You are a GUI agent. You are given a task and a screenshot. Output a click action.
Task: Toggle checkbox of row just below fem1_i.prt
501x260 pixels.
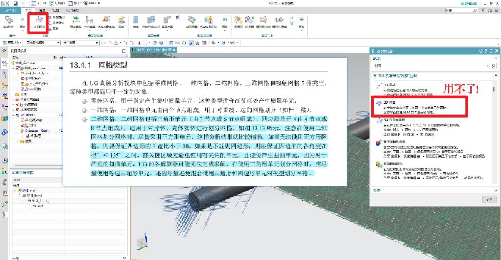coord(23,79)
